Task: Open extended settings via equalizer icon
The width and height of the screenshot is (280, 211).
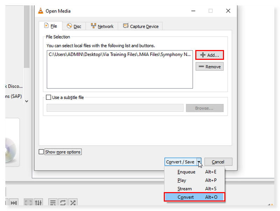Action: pyautogui.click(x=38, y=202)
